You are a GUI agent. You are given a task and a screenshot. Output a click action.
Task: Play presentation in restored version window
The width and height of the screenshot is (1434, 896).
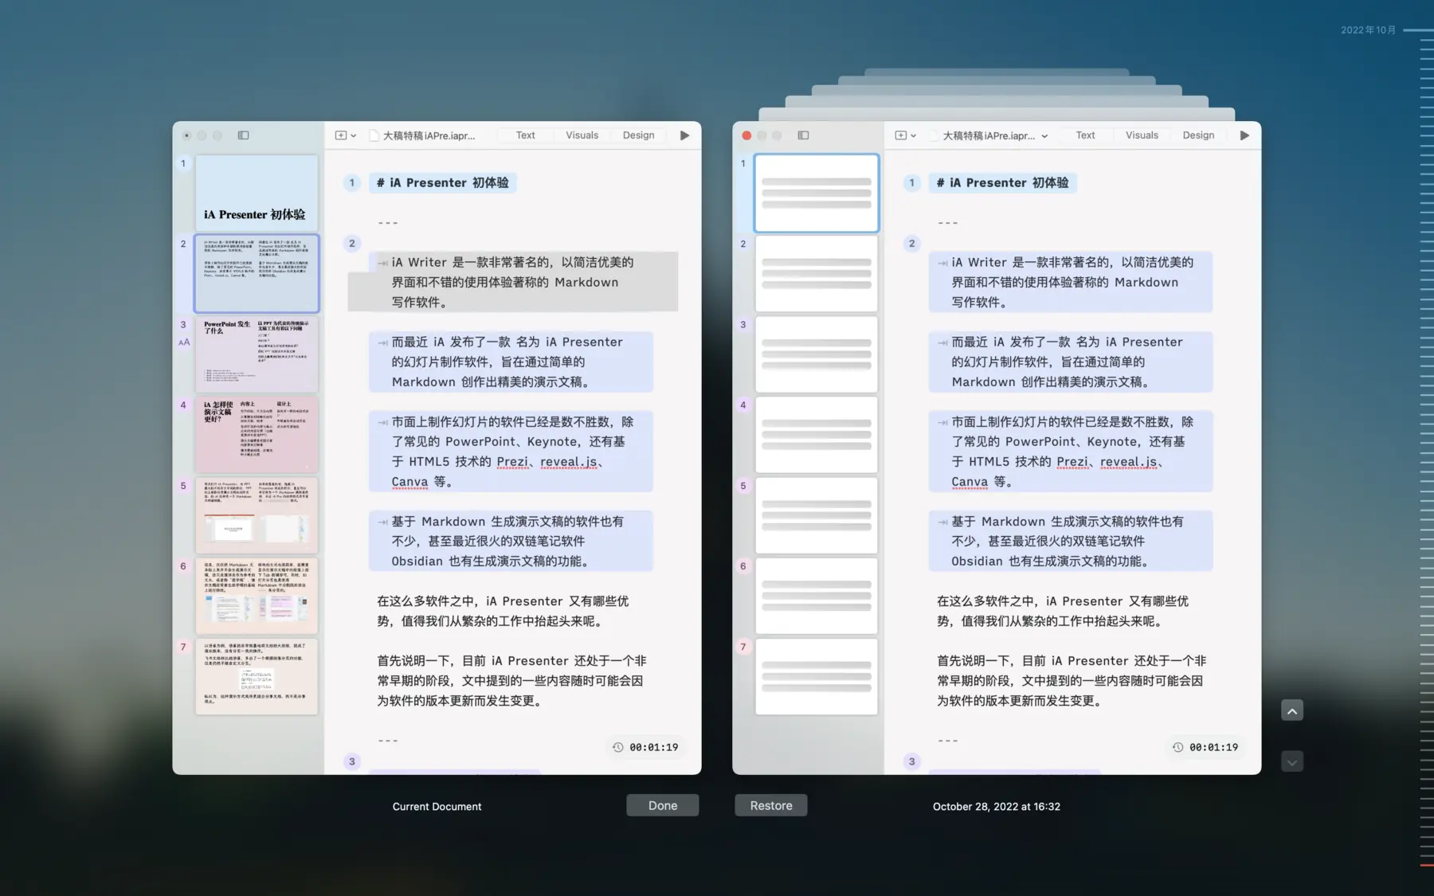coord(1244,135)
